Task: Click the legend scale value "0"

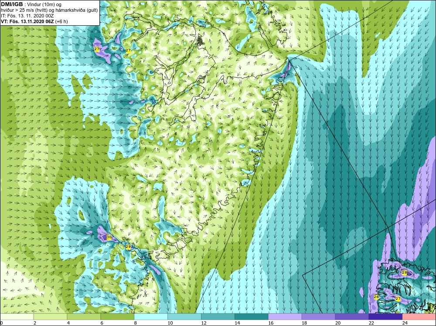Action: click(1, 323)
